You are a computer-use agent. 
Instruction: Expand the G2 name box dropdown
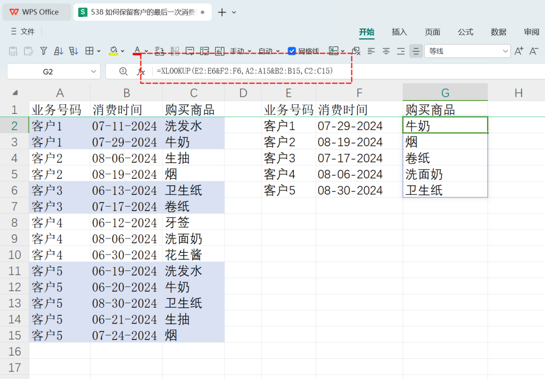(93, 71)
